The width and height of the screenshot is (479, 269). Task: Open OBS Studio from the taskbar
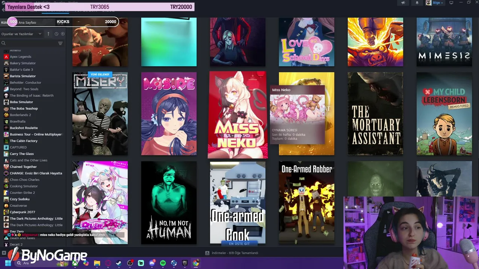[x=130, y=263]
